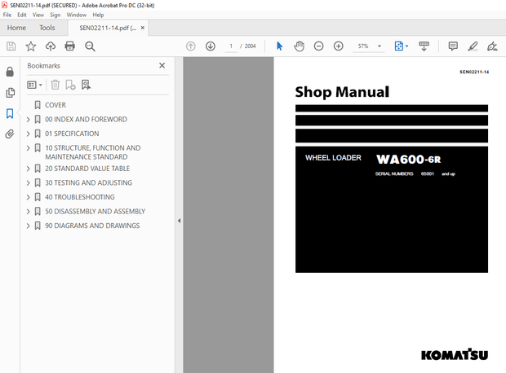Image resolution: width=506 pixels, height=373 pixels.
Task: Close the Bookmarks panel
Action: click(162, 65)
